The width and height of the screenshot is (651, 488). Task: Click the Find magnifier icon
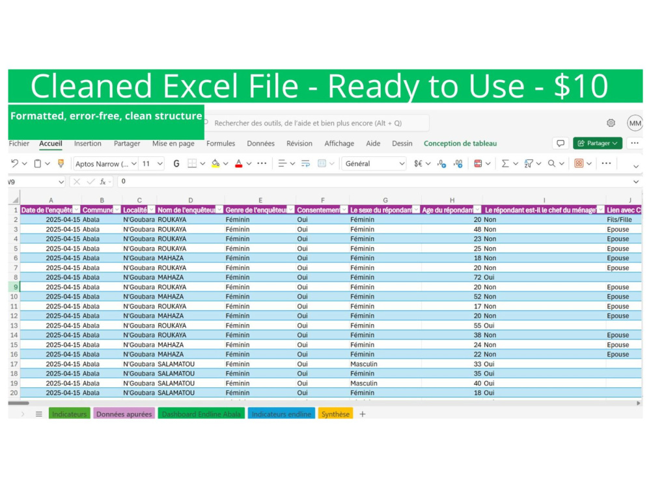click(551, 163)
